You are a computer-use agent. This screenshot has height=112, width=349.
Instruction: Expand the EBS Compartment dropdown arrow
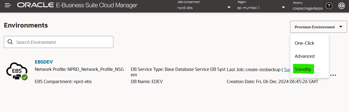(229, 7)
